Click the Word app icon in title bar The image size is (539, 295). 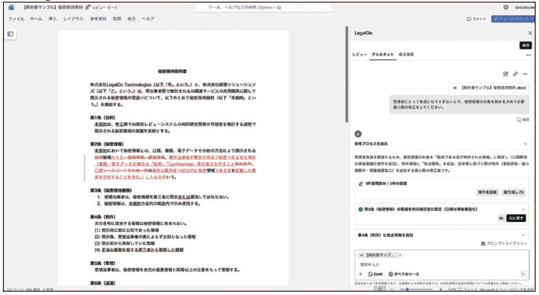pos(11,8)
